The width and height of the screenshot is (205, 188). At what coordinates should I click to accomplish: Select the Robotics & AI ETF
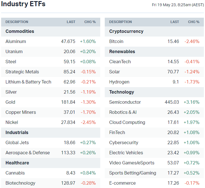[123, 112]
